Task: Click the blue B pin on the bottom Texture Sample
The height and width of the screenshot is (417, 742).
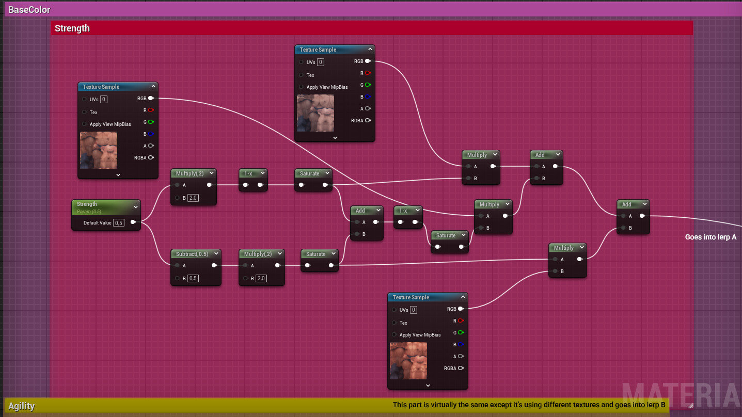Action: 461,344
